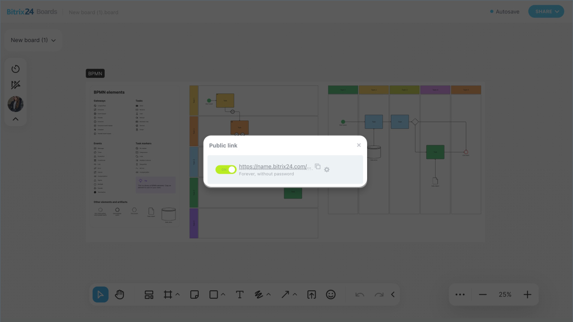Open the three-dots more options menu
Image resolution: width=573 pixels, height=322 pixels.
click(x=460, y=294)
